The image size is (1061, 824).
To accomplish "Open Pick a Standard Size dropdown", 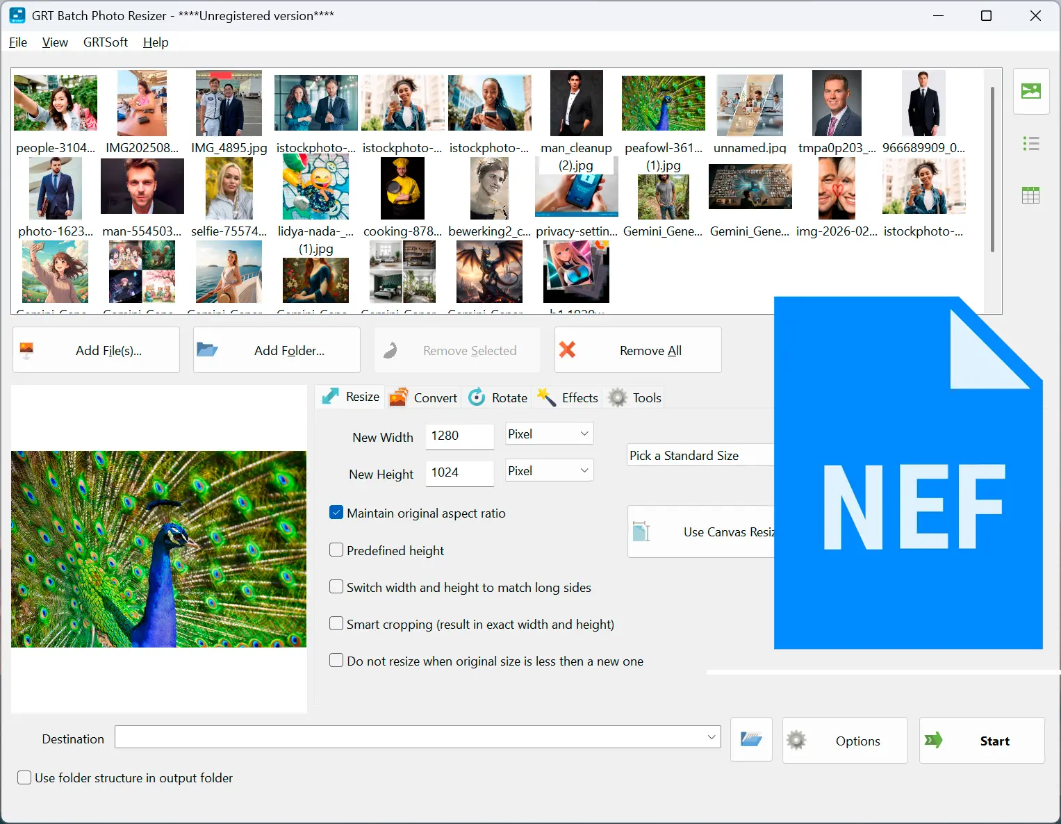I will click(700, 455).
